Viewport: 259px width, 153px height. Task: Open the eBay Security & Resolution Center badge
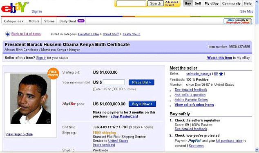click(237, 21)
